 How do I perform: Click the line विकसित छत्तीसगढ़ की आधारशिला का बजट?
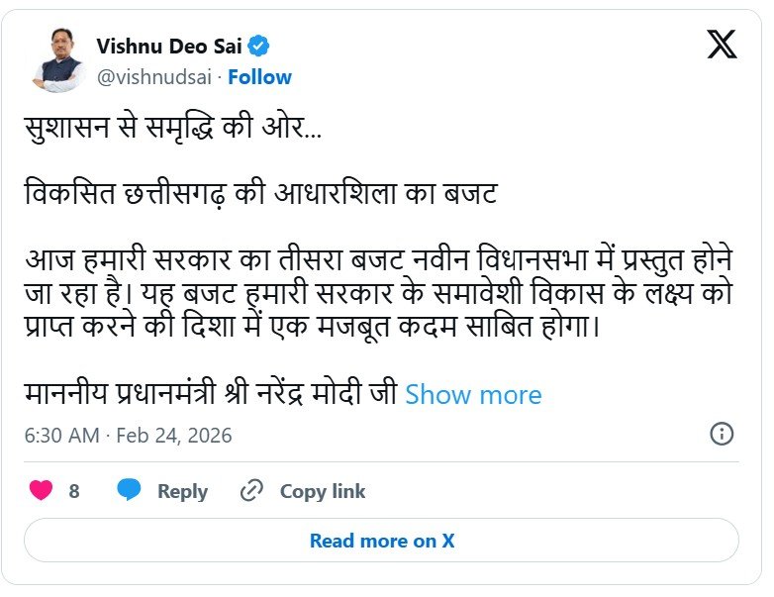point(259,193)
